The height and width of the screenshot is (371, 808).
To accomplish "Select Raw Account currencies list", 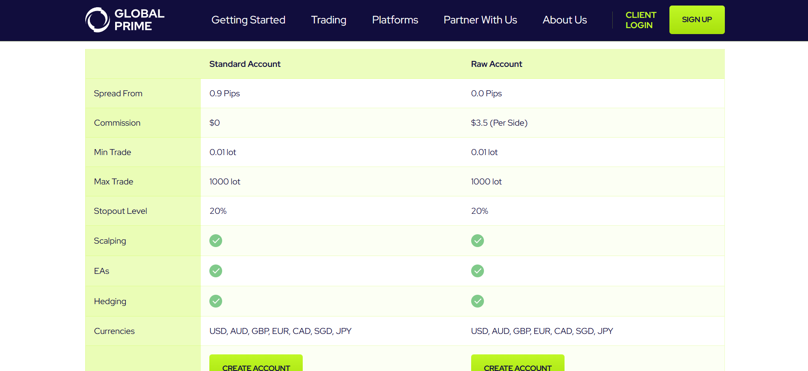I will tap(542, 331).
